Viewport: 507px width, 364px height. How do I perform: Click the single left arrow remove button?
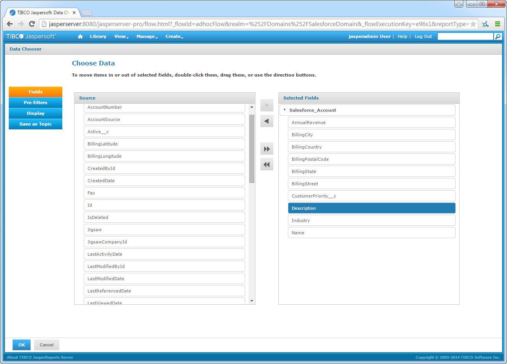(267, 121)
